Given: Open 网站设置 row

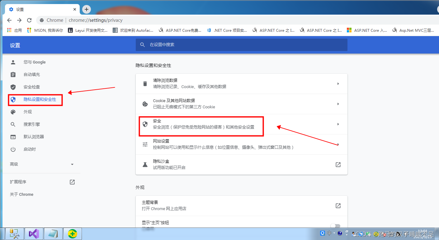Looking at the screenshot, I should pos(241,144).
